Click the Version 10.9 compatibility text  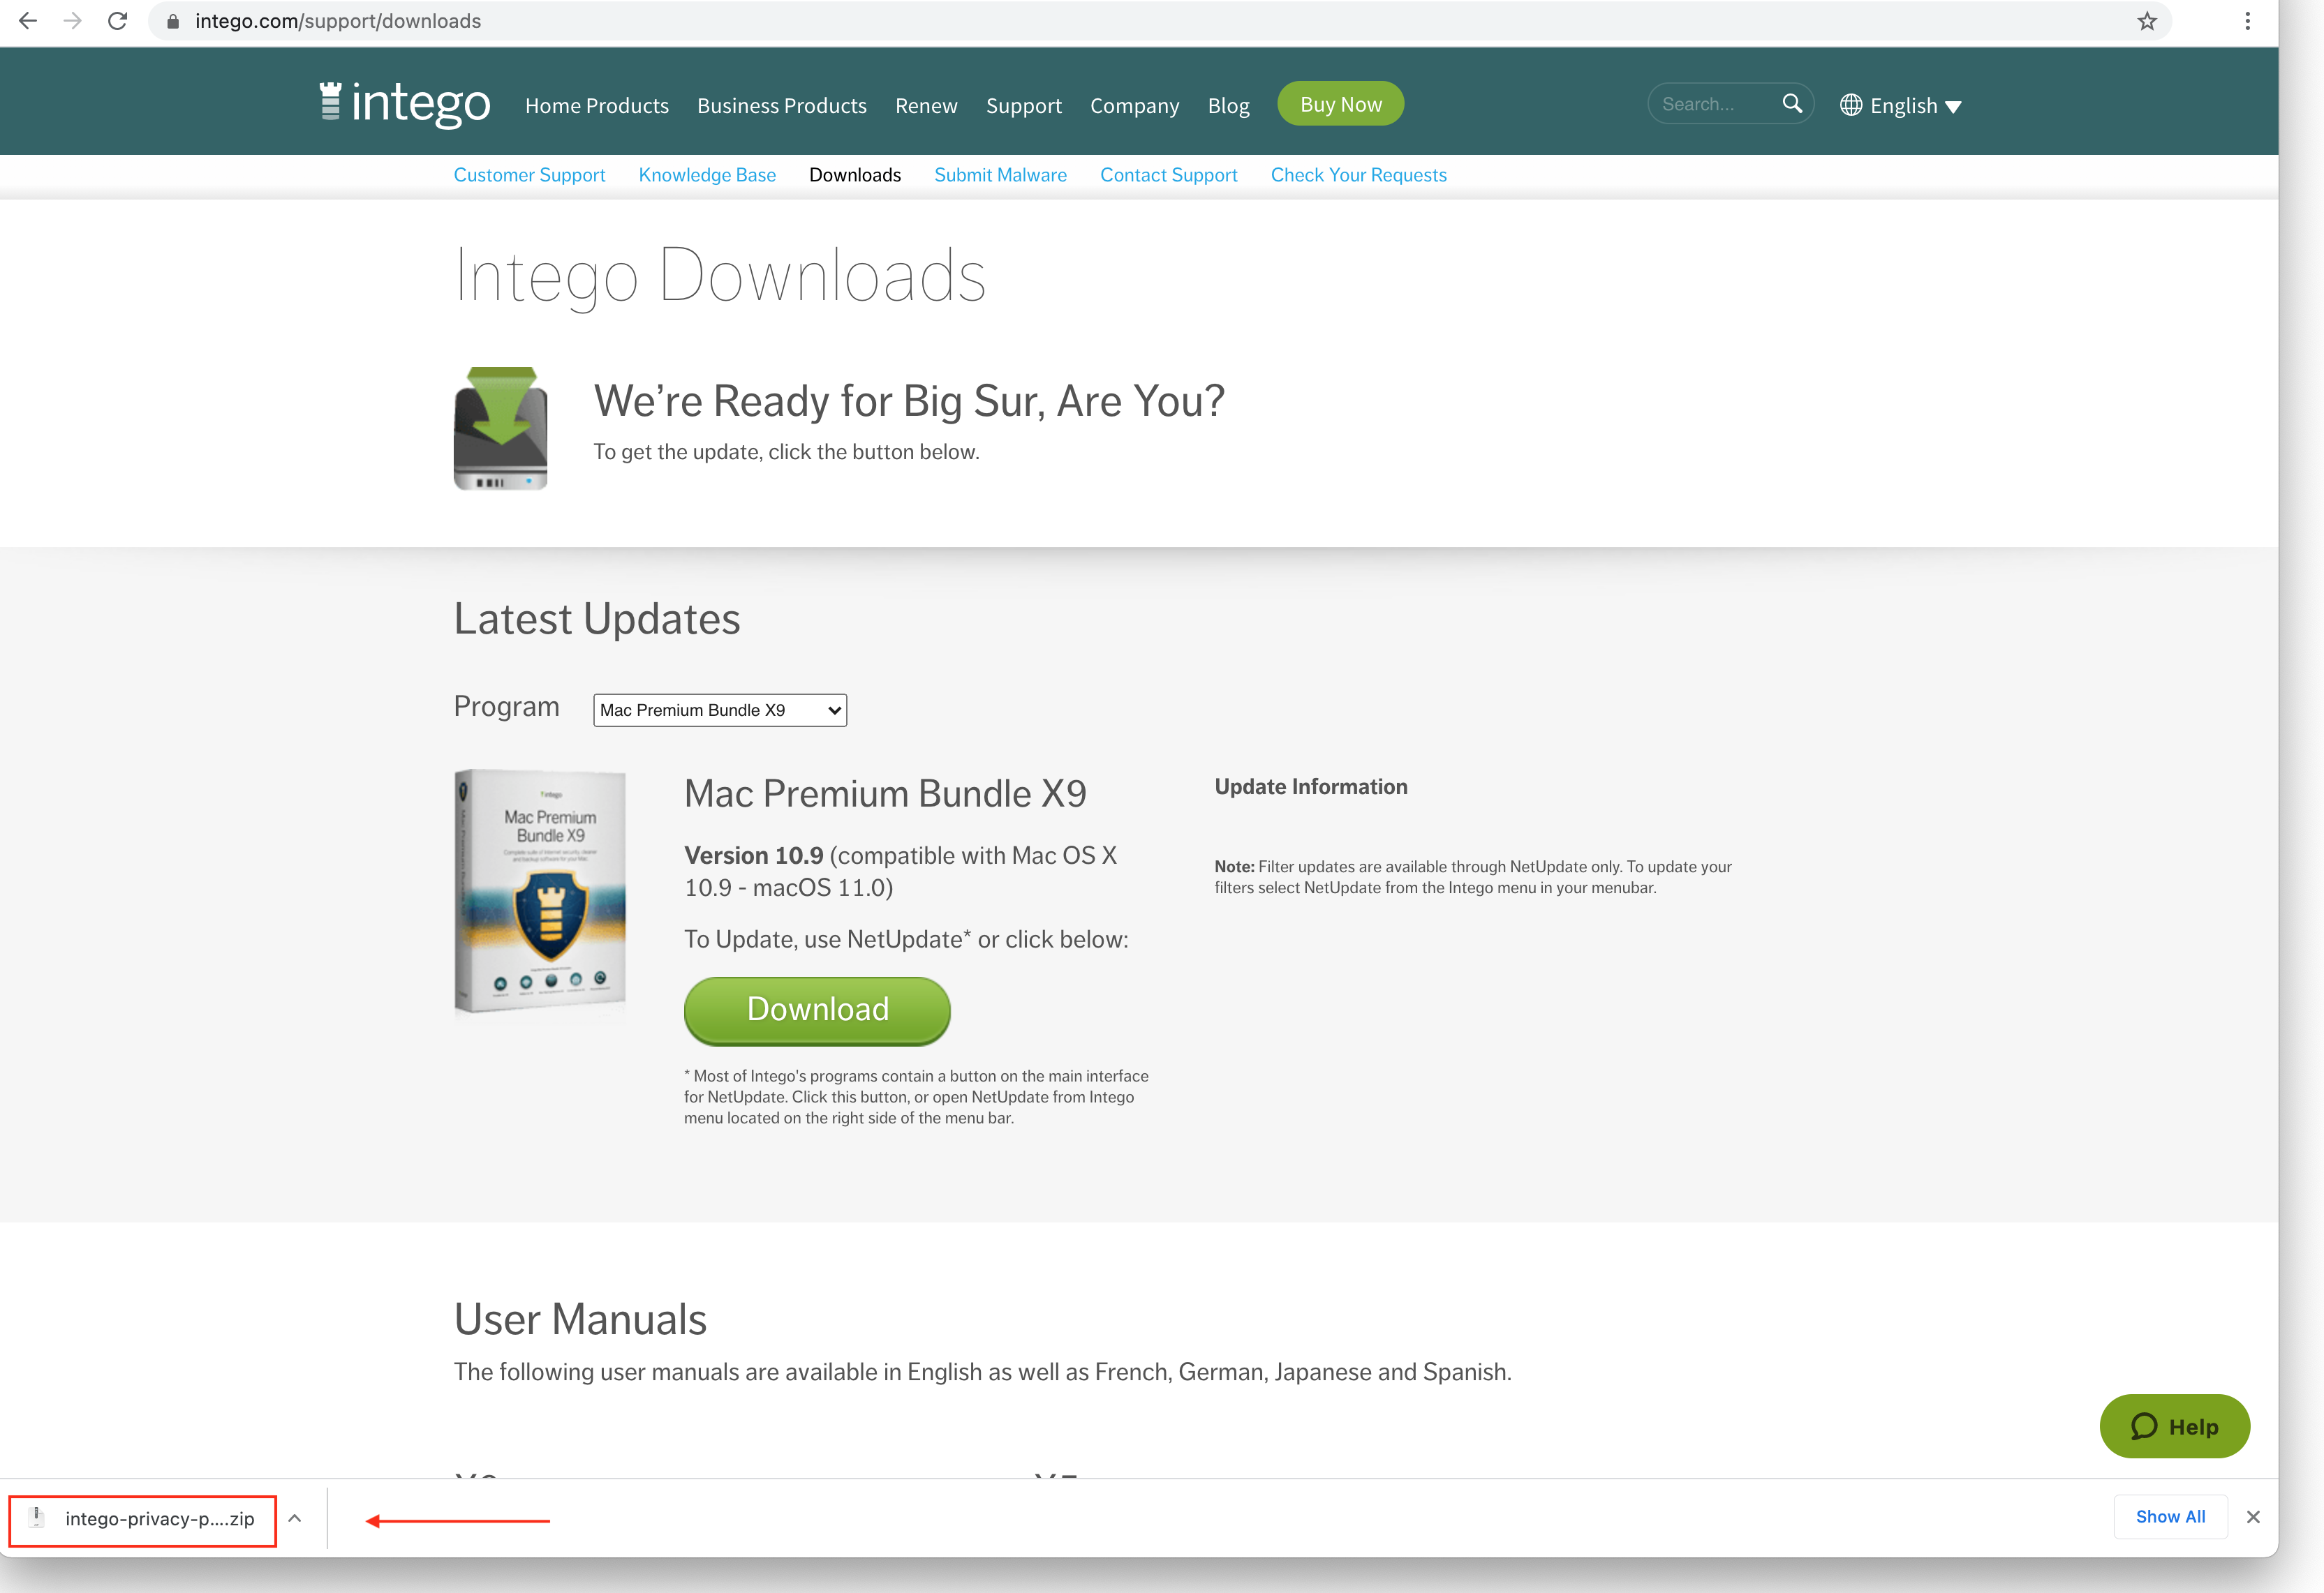click(x=900, y=872)
